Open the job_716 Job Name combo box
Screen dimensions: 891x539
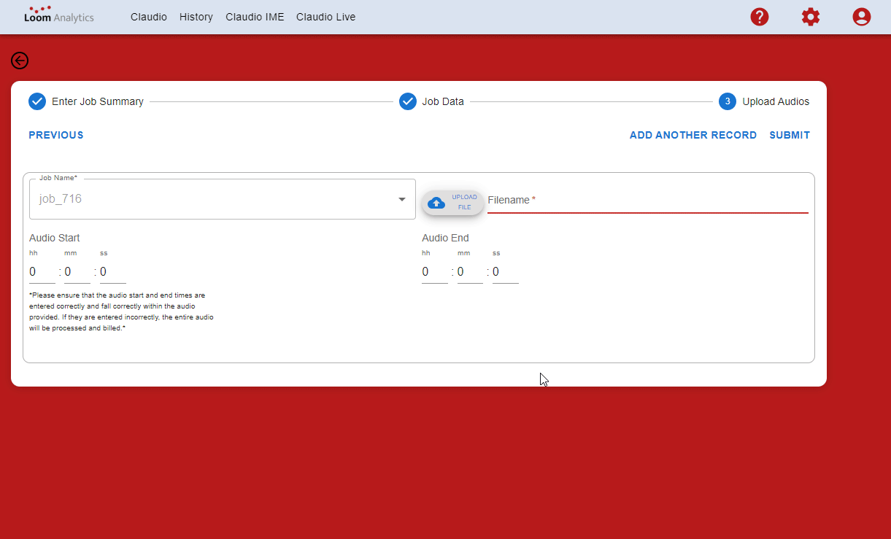coord(223,199)
